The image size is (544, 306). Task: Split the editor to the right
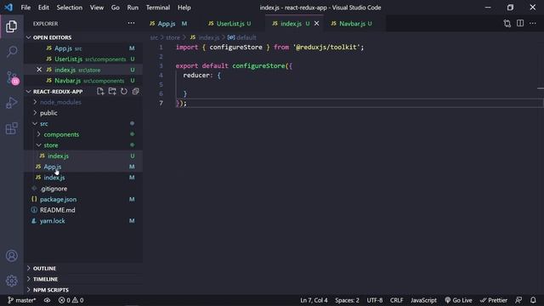pos(520,23)
